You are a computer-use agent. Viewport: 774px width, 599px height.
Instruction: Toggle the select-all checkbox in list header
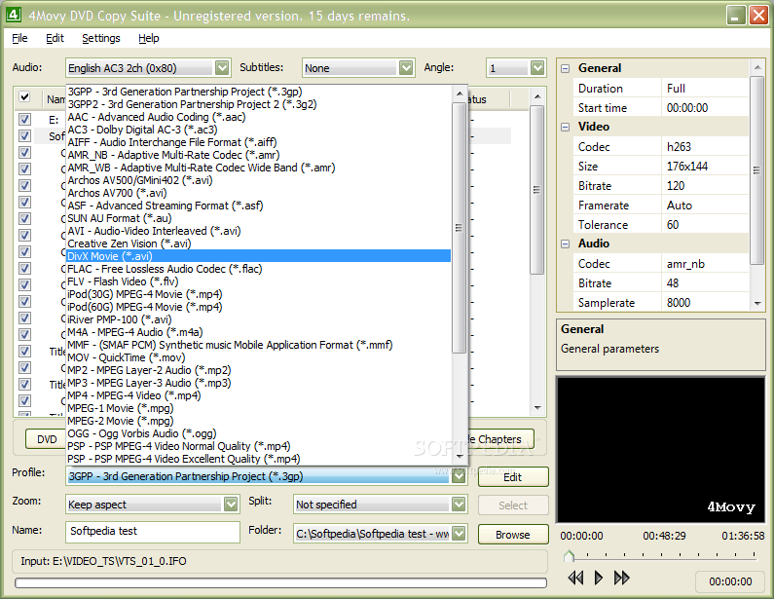tap(24, 96)
